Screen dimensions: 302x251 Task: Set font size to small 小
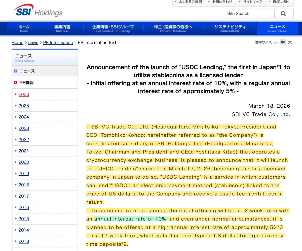pyautogui.click(x=276, y=42)
